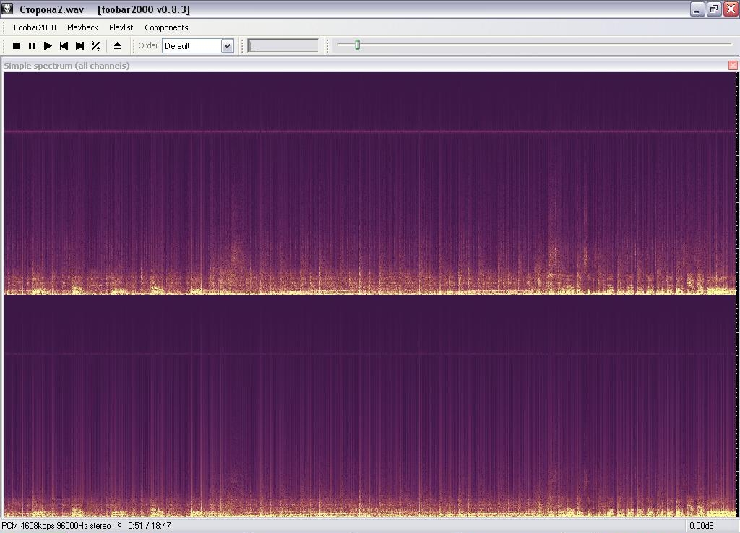Pause the current track

point(32,45)
